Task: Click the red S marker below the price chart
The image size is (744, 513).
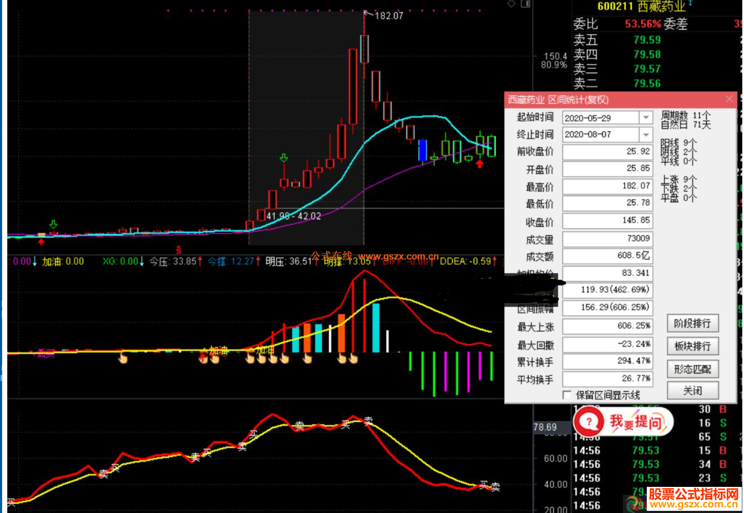Action: click(179, 250)
